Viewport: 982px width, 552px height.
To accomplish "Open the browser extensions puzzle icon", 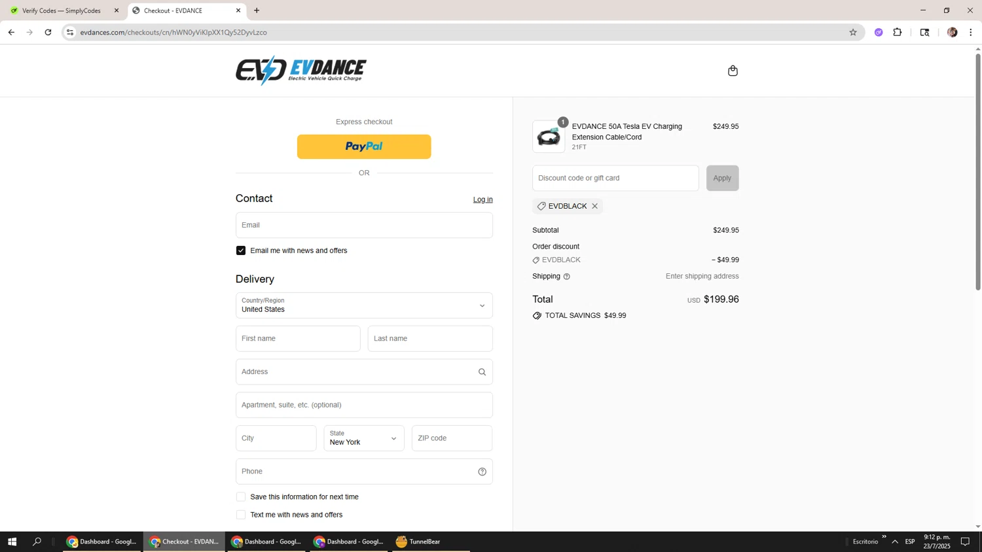I will click(898, 32).
